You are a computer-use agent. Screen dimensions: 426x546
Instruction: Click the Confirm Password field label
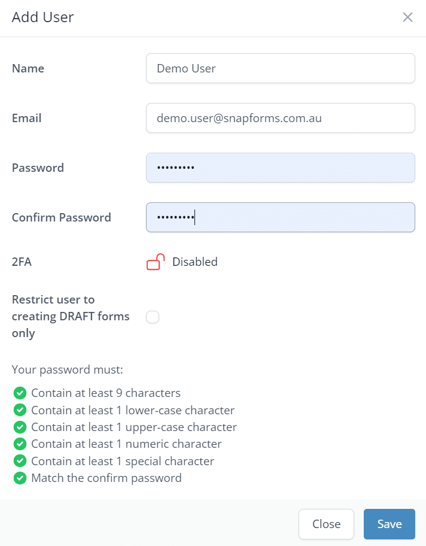click(62, 217)
